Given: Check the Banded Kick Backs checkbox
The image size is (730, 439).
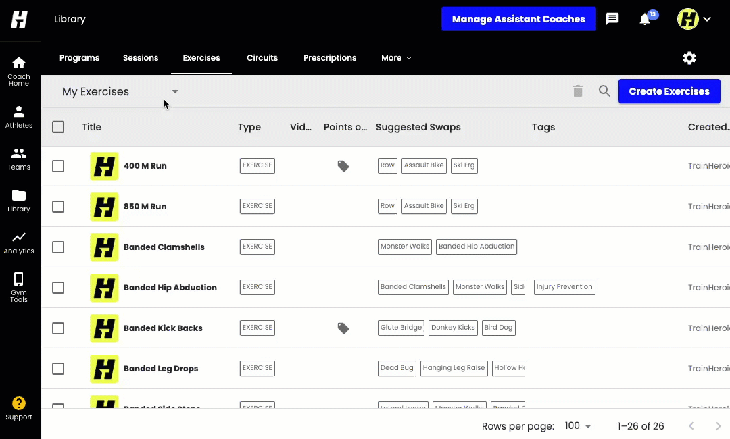Looking at the screenshot, I should [58, 328].
